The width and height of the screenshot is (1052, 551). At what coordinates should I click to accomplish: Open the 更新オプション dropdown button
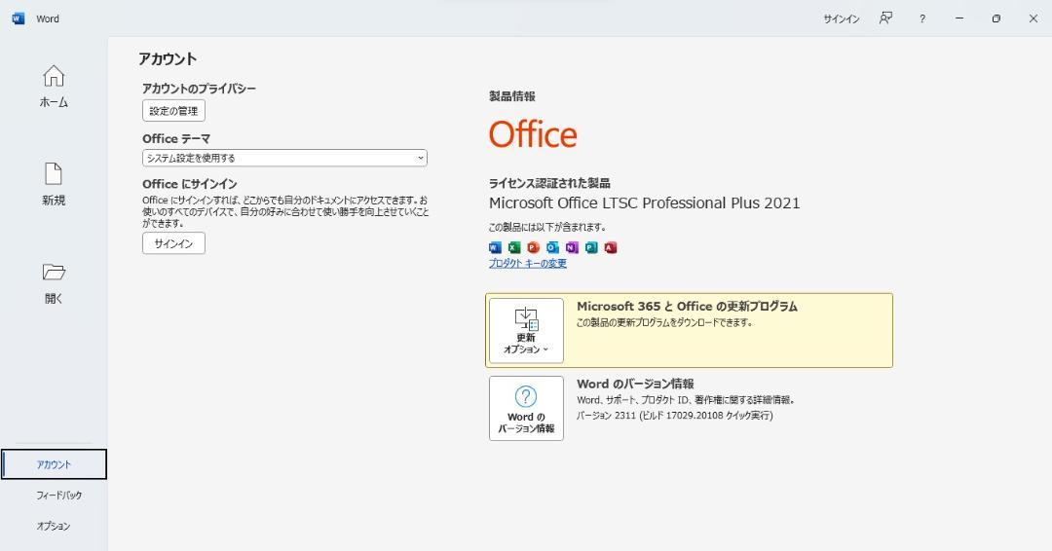click(526, 331)
